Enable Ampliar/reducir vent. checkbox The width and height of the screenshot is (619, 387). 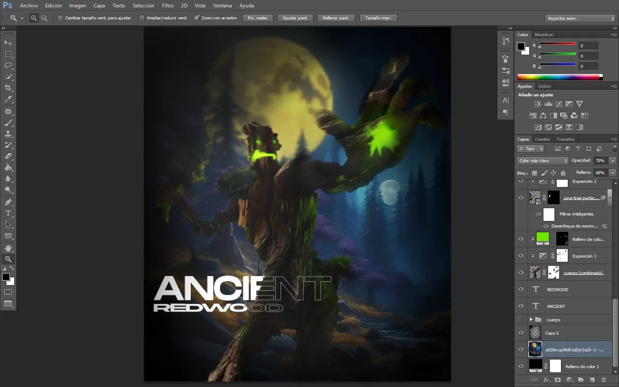tap(142, 18)
